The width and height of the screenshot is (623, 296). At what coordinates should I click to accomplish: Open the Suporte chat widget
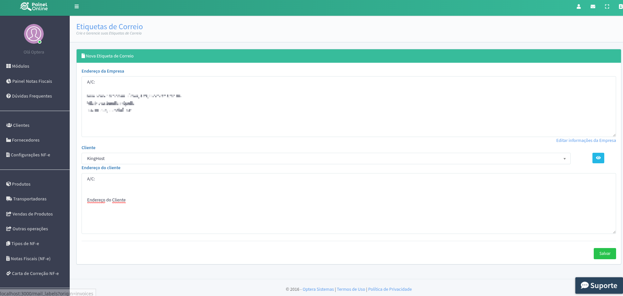[x=599, y=285]
